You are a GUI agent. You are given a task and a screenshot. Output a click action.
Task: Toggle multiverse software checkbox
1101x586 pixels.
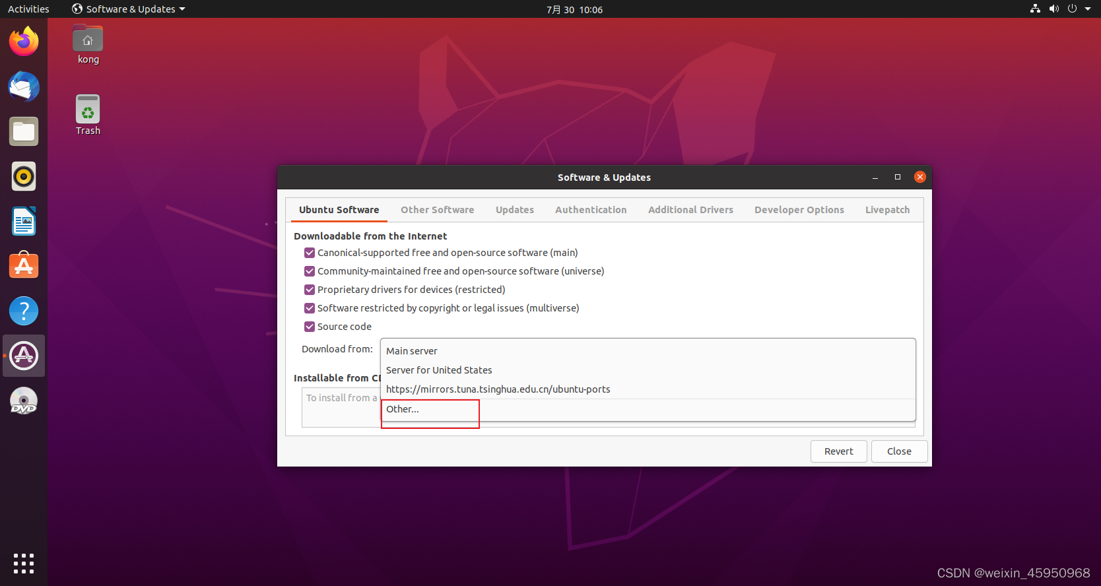pos(310,308)
